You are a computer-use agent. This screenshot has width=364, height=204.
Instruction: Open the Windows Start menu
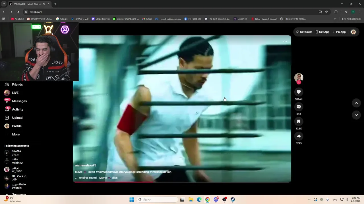tap(132, 199)
